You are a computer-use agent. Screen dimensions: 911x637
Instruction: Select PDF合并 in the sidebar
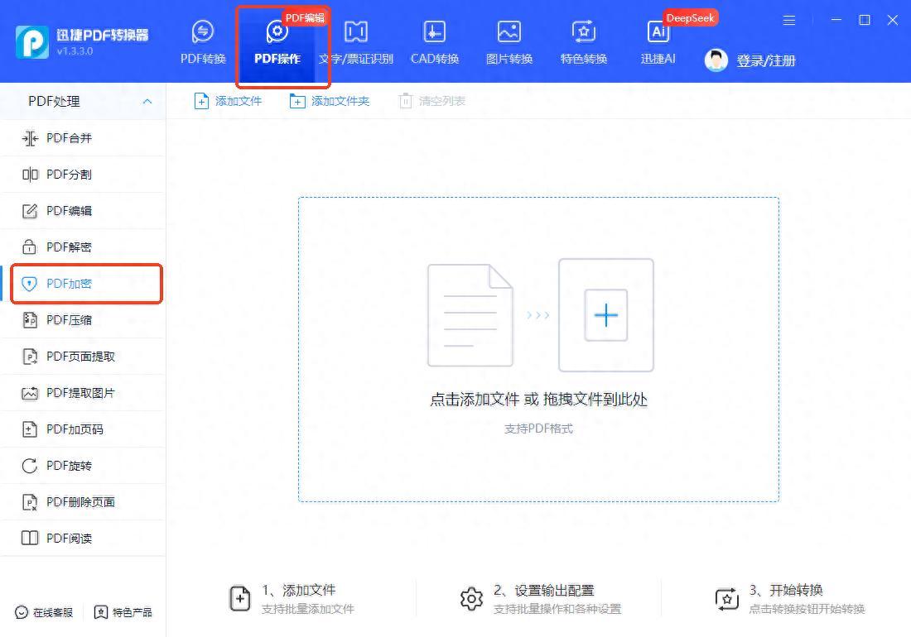pyautogui.click(x=69, y=138)
